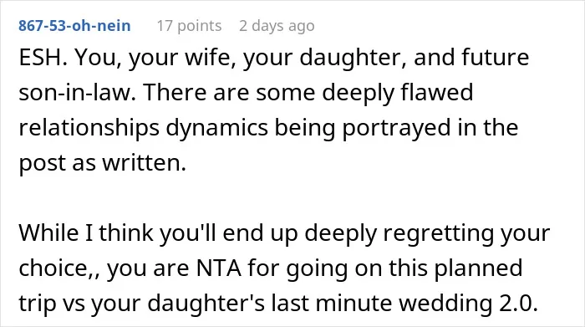Click the NTA abbreviation in second paragraph

point(219,268)
